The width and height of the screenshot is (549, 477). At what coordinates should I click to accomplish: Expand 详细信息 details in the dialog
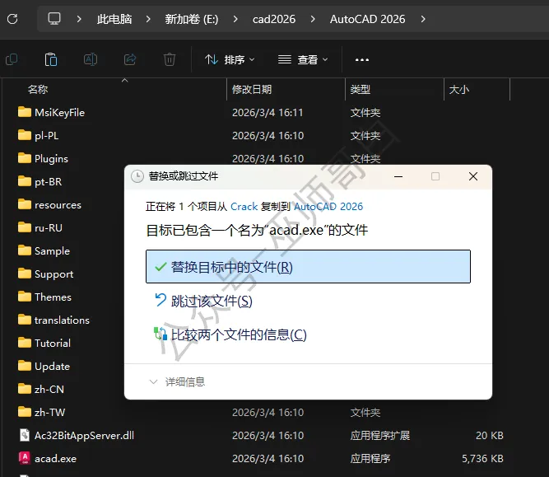pos(177,381)
